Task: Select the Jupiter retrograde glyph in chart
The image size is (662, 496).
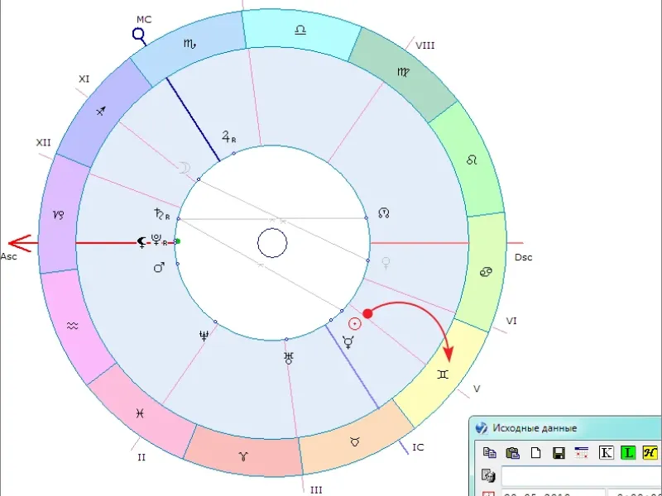Action: click(x=229, y=137)
